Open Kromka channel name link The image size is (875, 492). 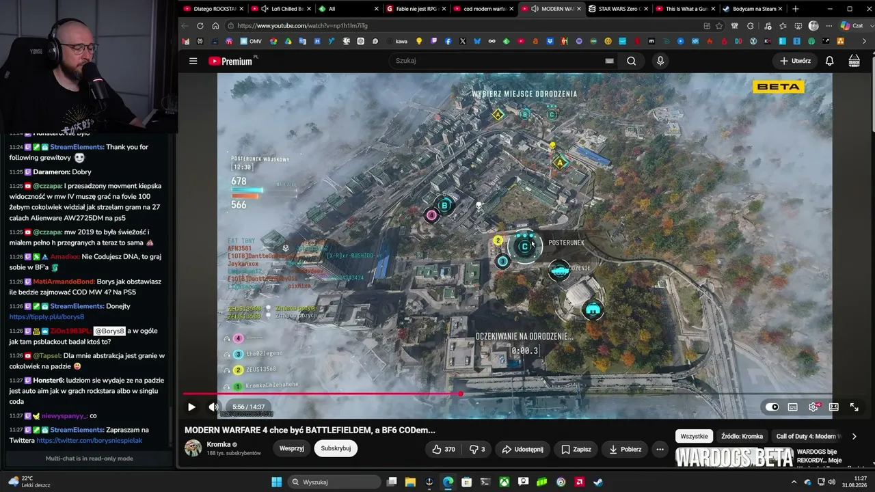[x=219, y=444]
